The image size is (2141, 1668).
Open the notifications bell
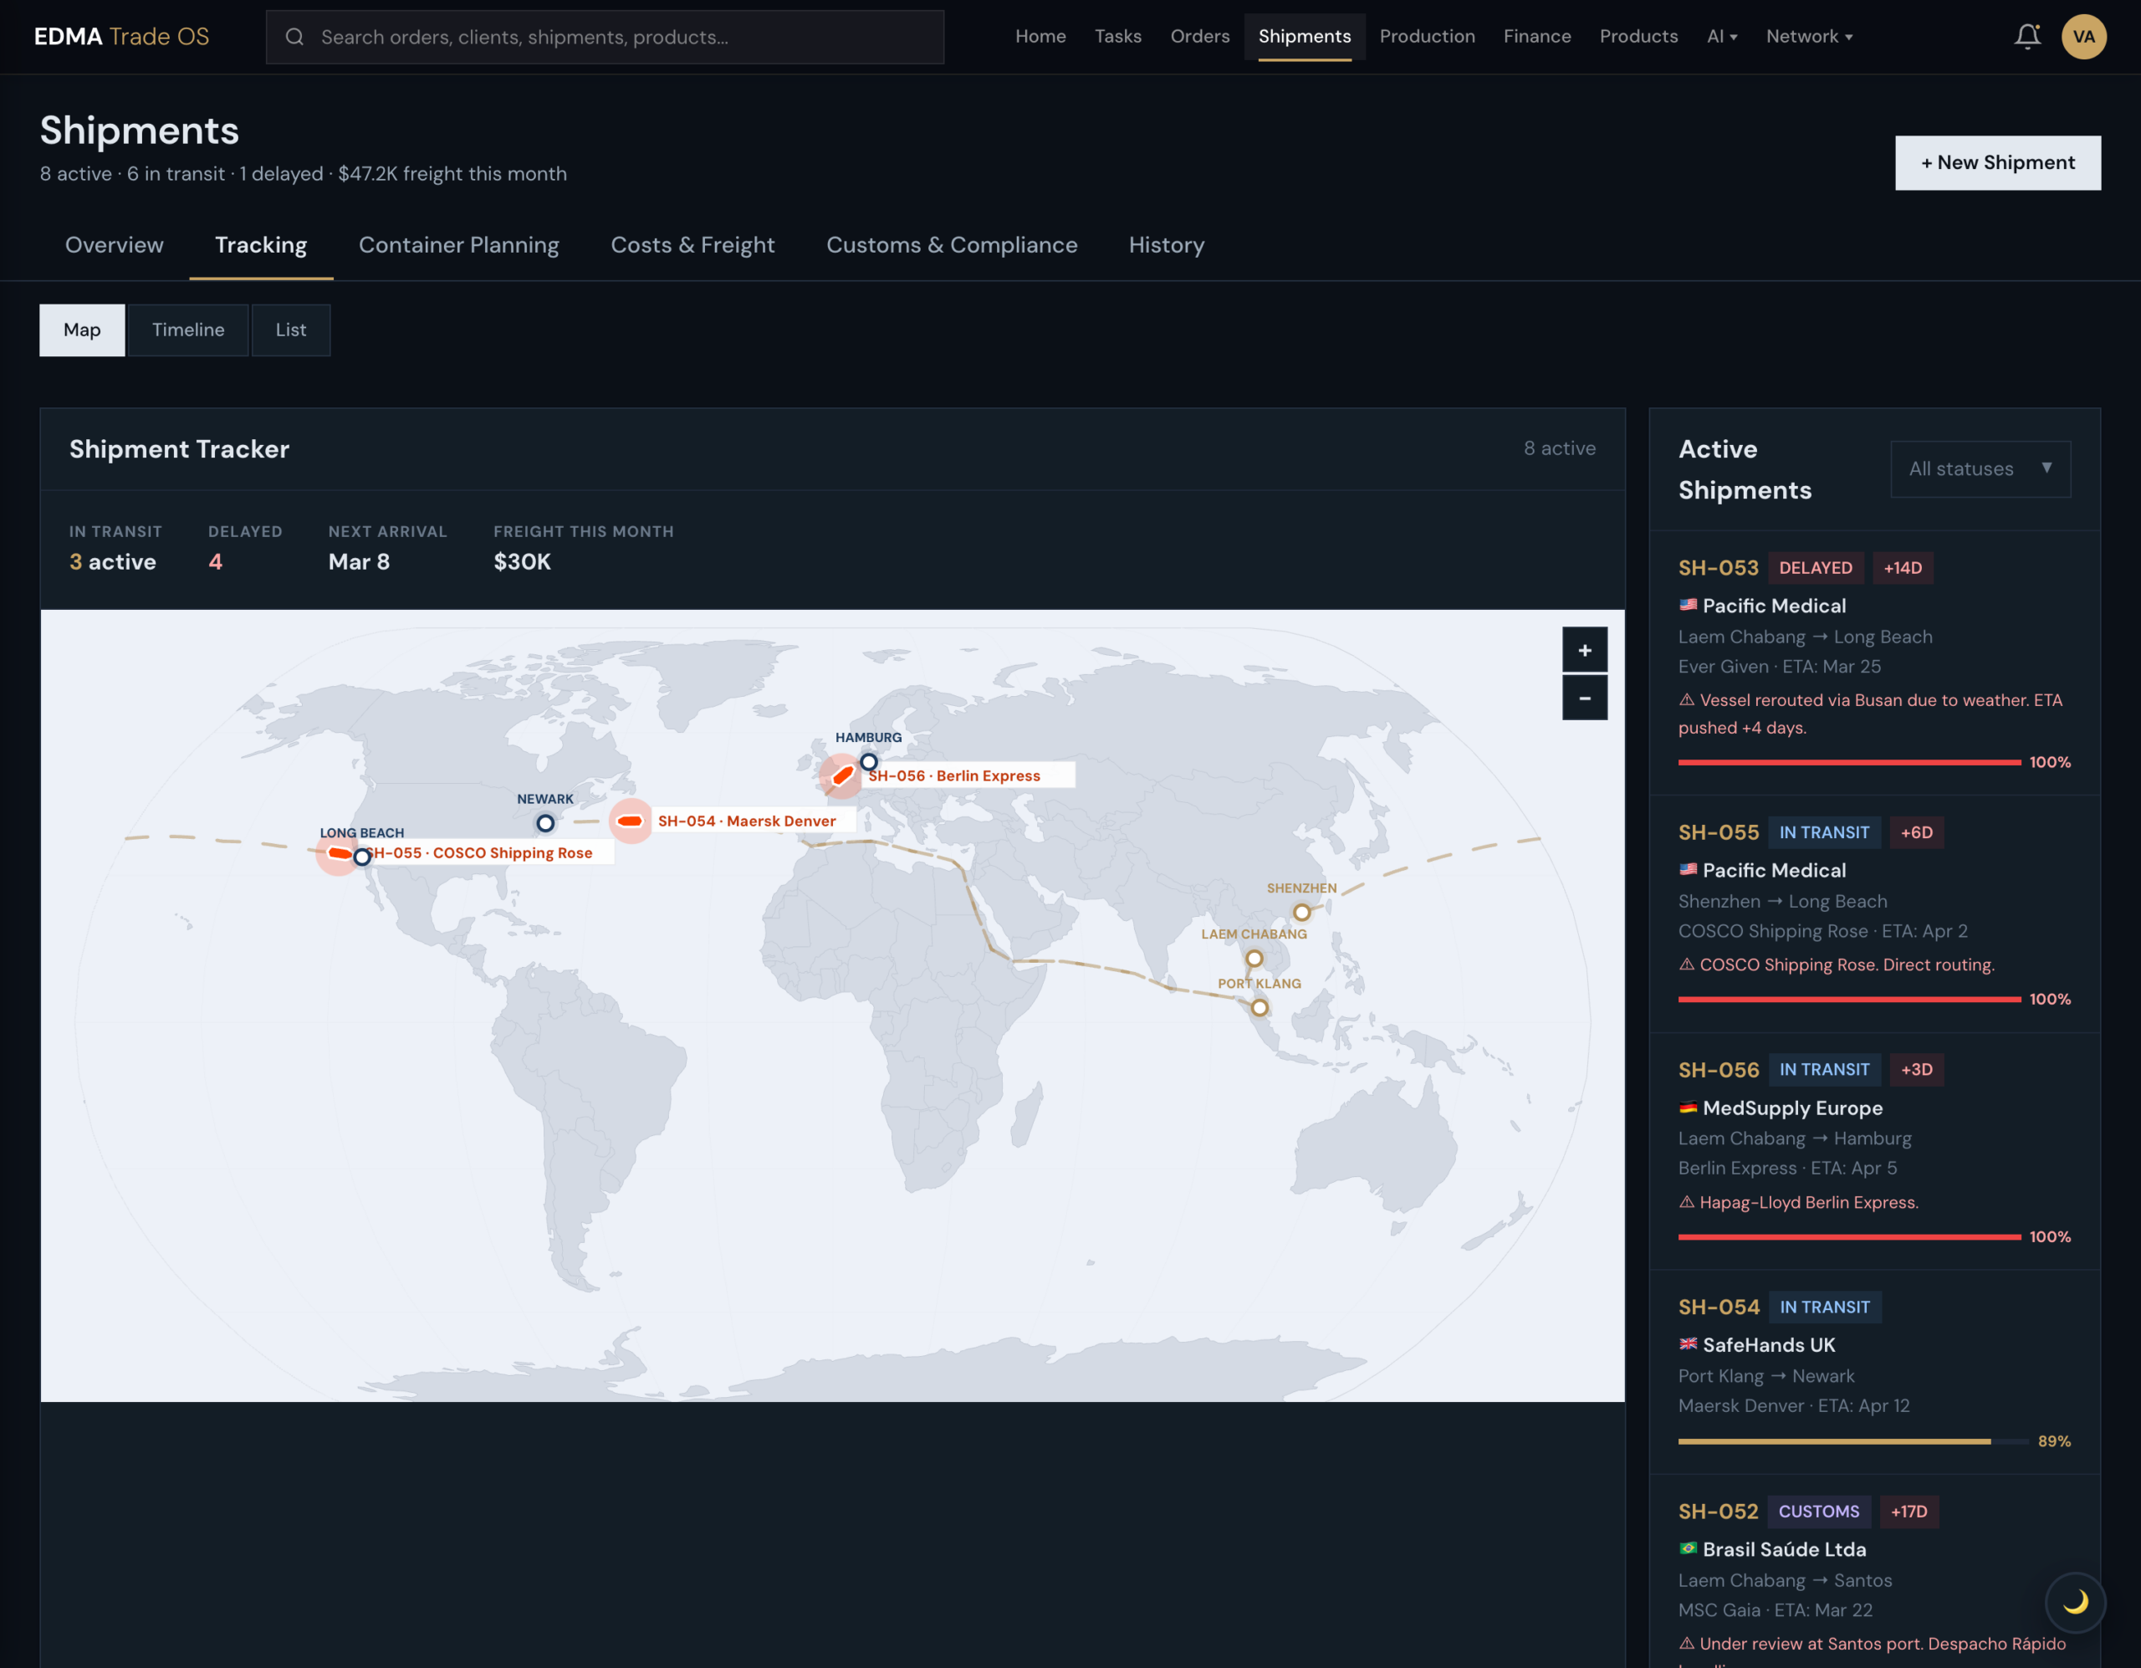[x=2027, y=36]
